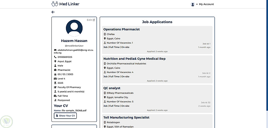Click company icon beside ElRazy Pharmaceuticals

point(105,93)
